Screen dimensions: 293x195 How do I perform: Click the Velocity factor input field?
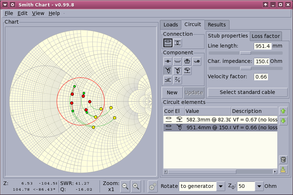[x=261, y=77]
